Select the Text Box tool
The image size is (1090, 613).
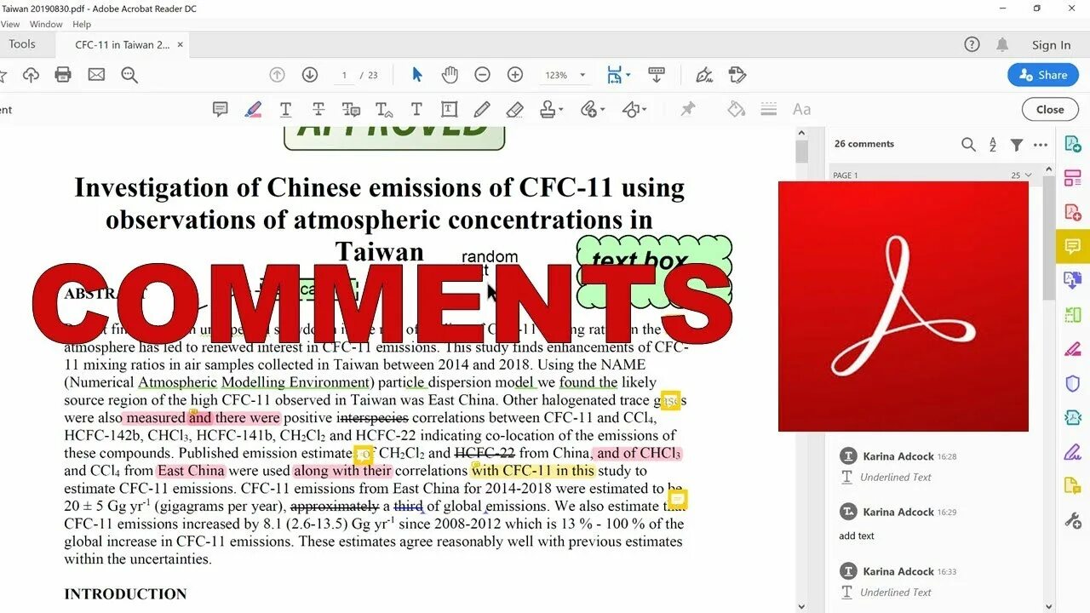tap(449, 109)
